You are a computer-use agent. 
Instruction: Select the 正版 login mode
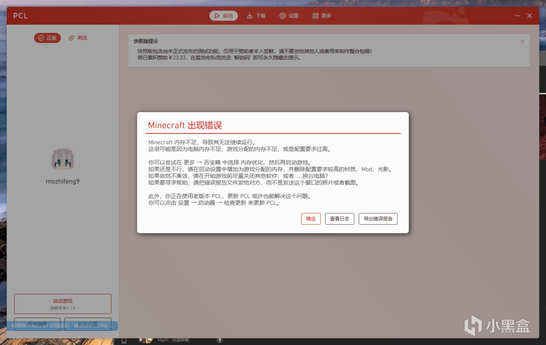click(47, 38)
